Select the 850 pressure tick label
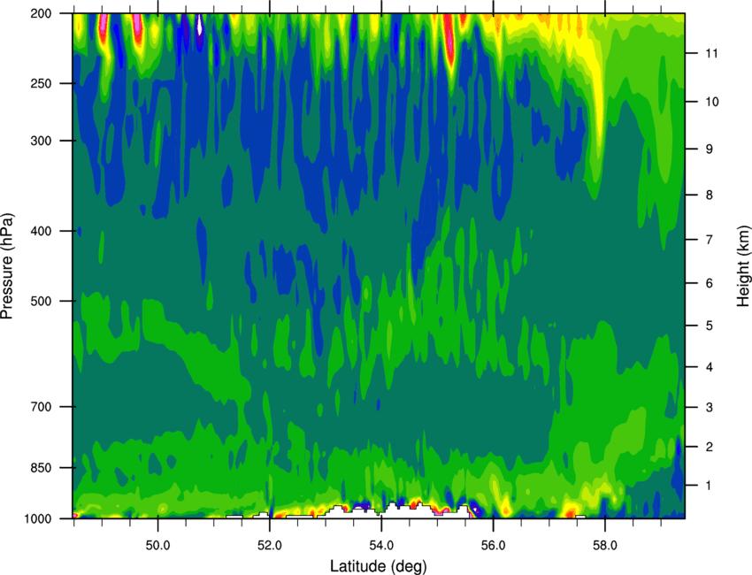Image resolution: width=752 pixels, height=575 pixels. coord(41,468)
